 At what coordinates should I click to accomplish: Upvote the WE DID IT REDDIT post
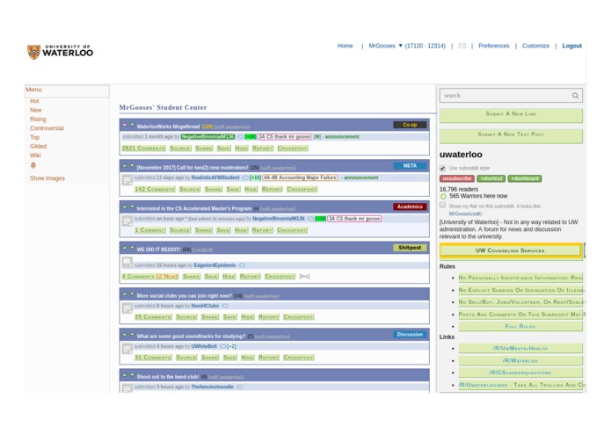pyautogui.click(x=125, y=248)
